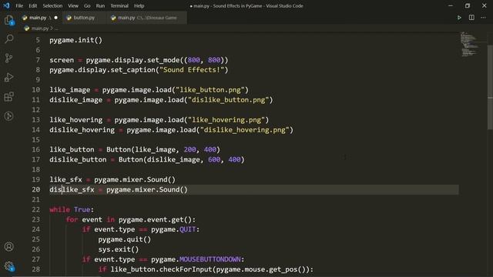Image resolution: width=493 pixels, height=277 pixels.
Task: Split the editor to the right
Action: click(471, 18)
